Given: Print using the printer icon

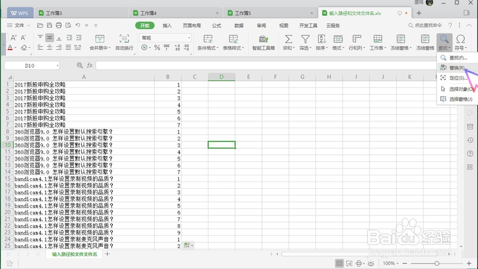Looking at the screenshot, I should coord(59,25).
